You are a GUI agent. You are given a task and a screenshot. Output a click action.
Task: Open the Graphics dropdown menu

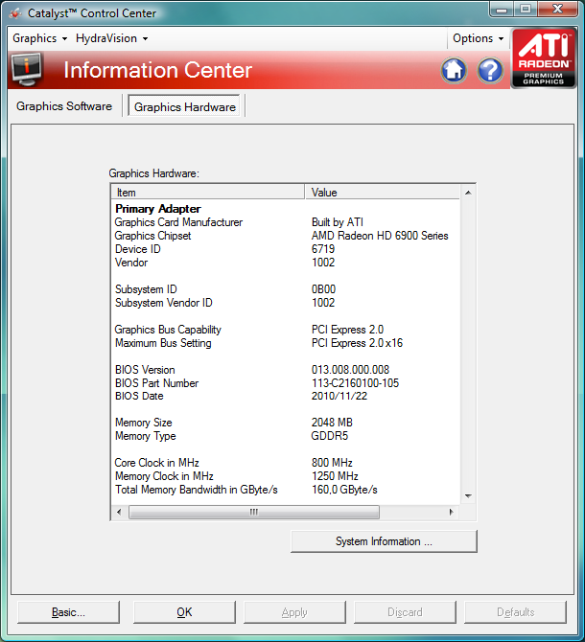39,38
